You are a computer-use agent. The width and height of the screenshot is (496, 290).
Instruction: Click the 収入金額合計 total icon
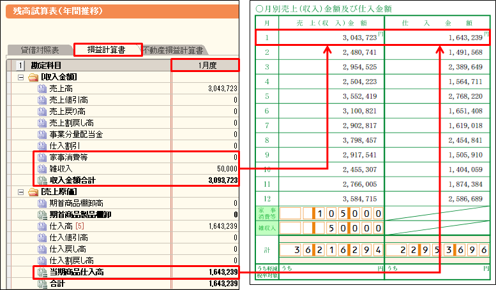pyautogui.click(x=42, y=180)
